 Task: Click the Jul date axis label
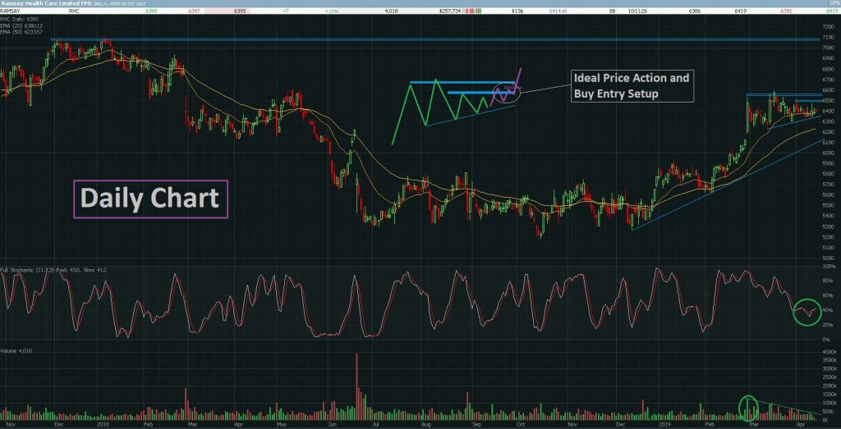[376, 423]
